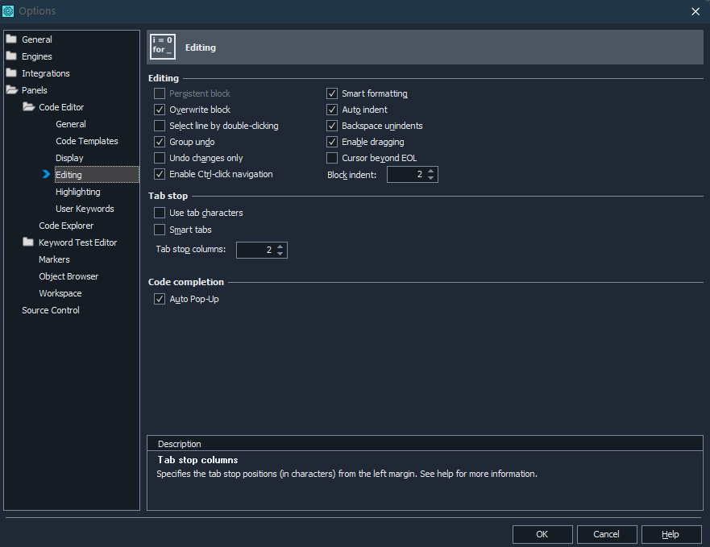Click the open Panels folder icon
This screenshot has height=547, width=710.
[12, 90]
